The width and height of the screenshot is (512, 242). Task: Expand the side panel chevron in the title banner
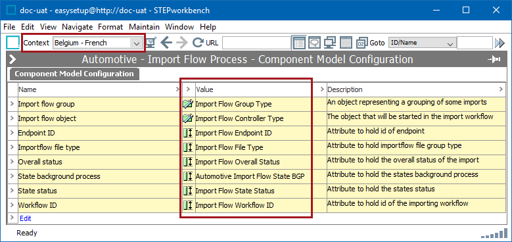tap(12, 59)
